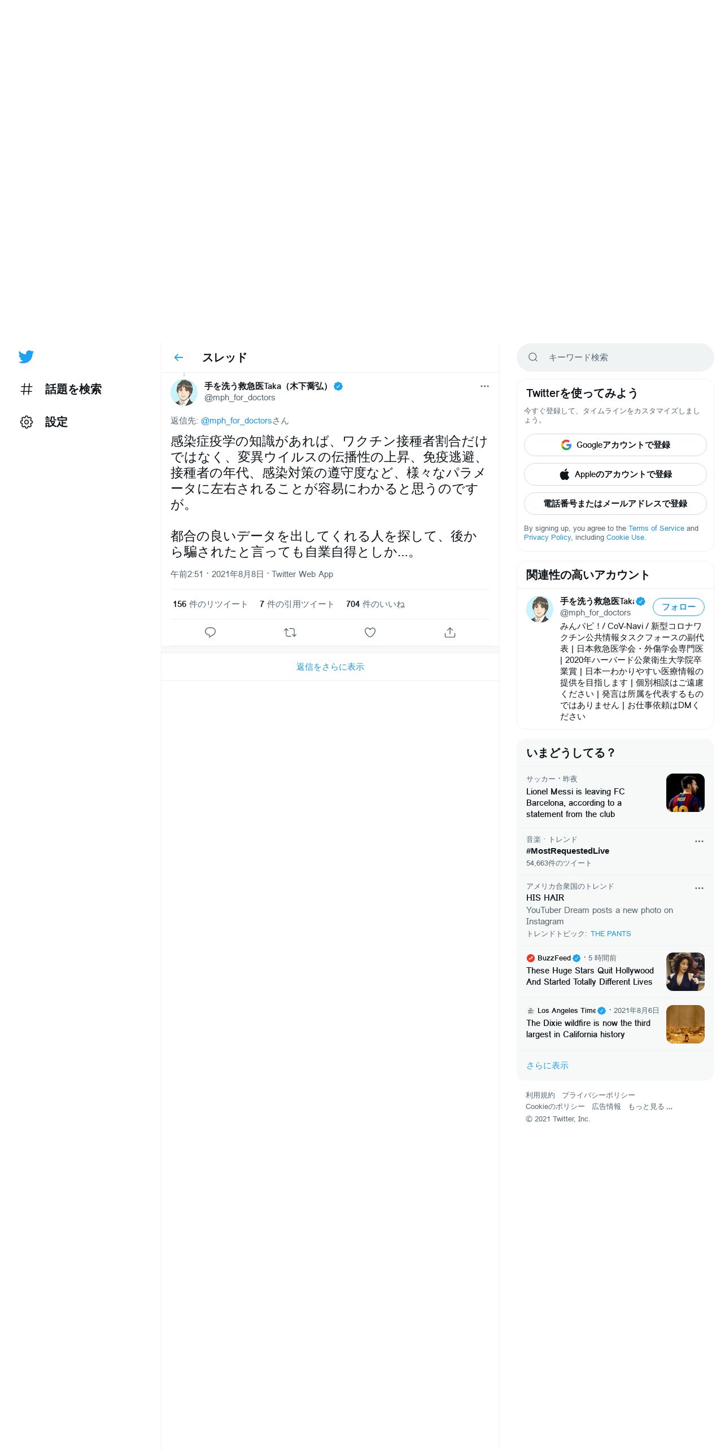Open more options for #MostRequestedLive trend

coord(699,841)
